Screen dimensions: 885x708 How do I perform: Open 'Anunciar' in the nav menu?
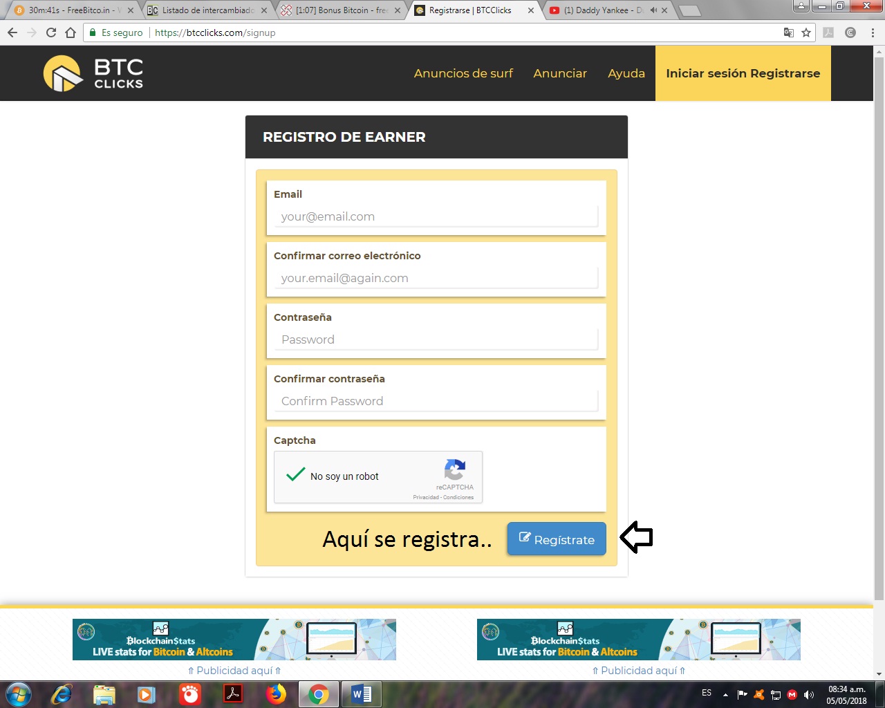click(x=560, y=73)
